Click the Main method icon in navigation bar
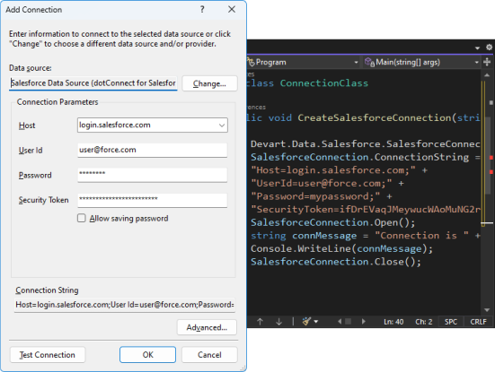Image resolution: width=495 pixels, height=372 pixels. point(369,62)
